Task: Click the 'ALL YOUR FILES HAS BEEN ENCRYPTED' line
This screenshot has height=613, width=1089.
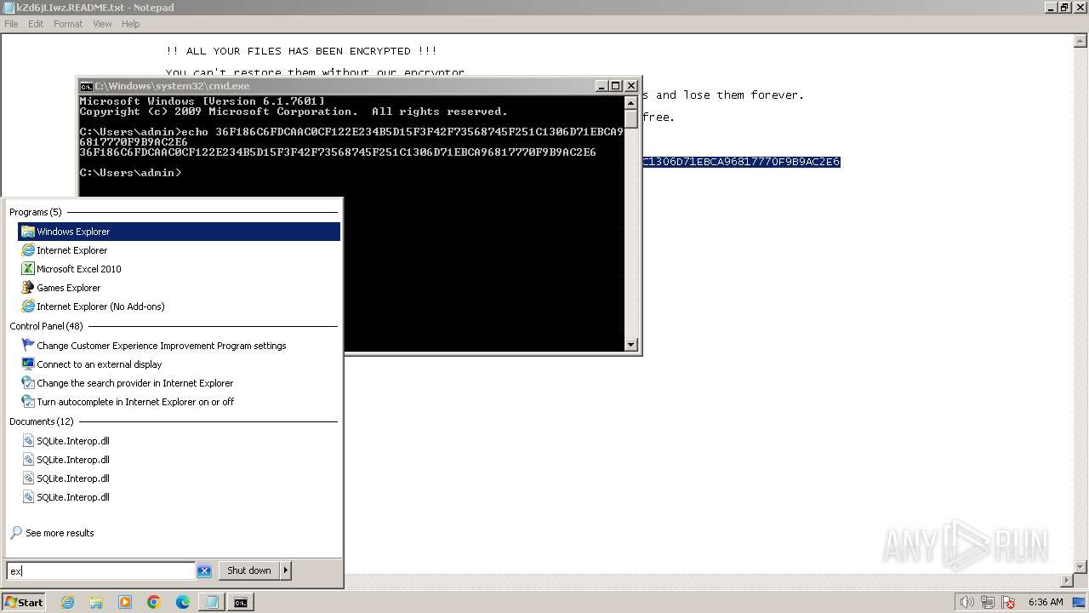Action: point(301,51)
